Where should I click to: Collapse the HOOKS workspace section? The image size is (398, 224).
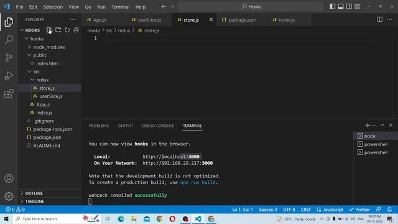point(22,30)
